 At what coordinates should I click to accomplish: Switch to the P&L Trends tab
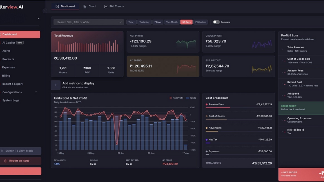[114, 6]
